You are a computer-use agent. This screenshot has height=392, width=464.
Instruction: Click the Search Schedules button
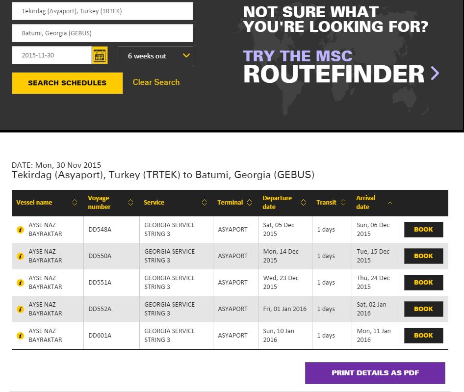(67, 83)
